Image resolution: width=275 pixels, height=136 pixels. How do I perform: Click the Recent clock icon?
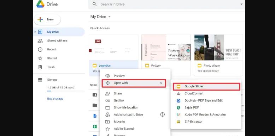(40, 49)
